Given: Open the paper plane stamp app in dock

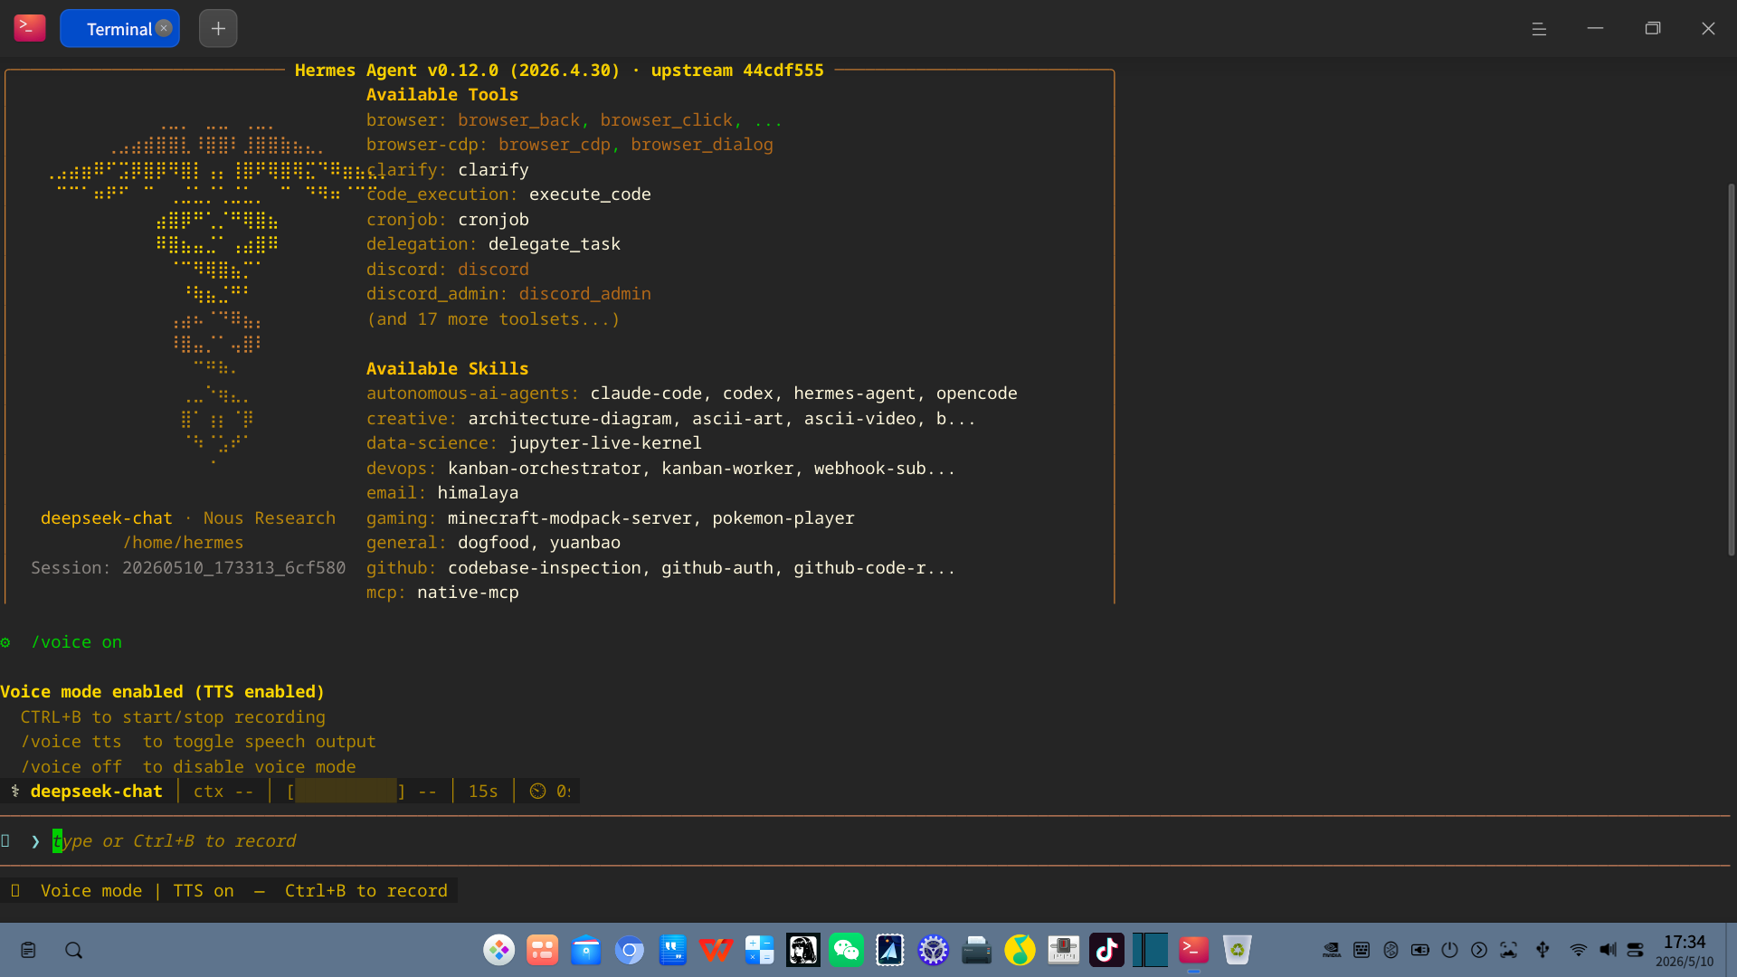Looking at the screenshot, I should coord(889,950).
